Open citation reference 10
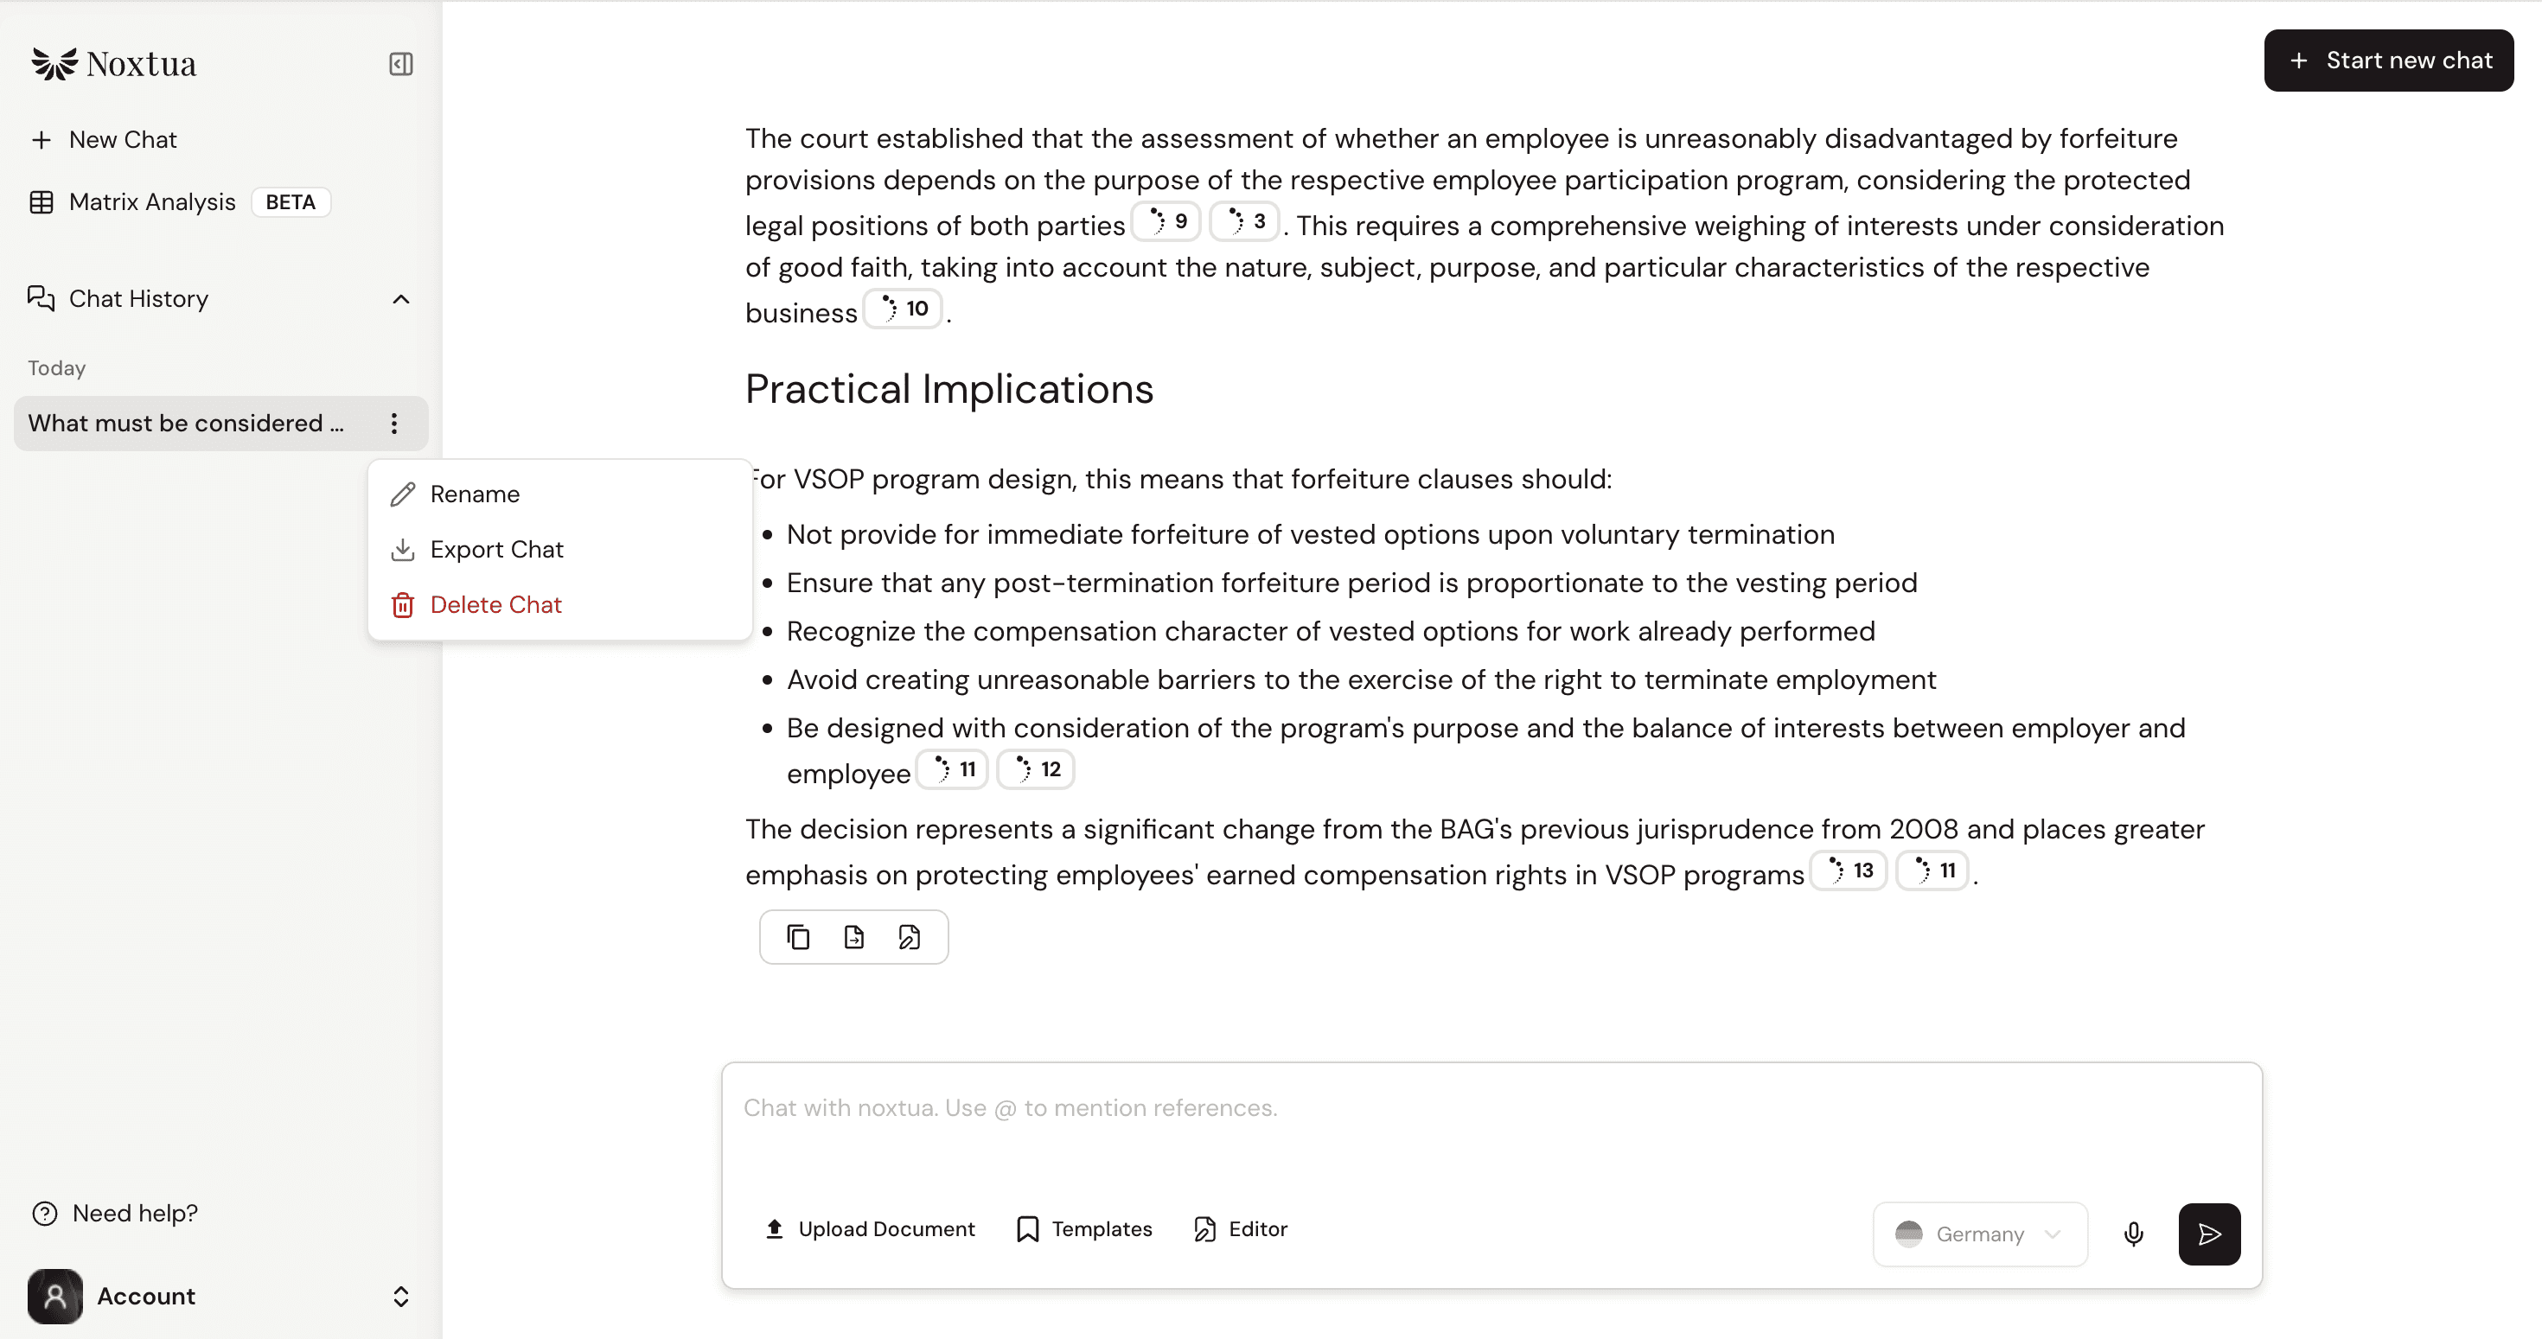This screenshot has width=2542, height=1339. click(904, 309)
